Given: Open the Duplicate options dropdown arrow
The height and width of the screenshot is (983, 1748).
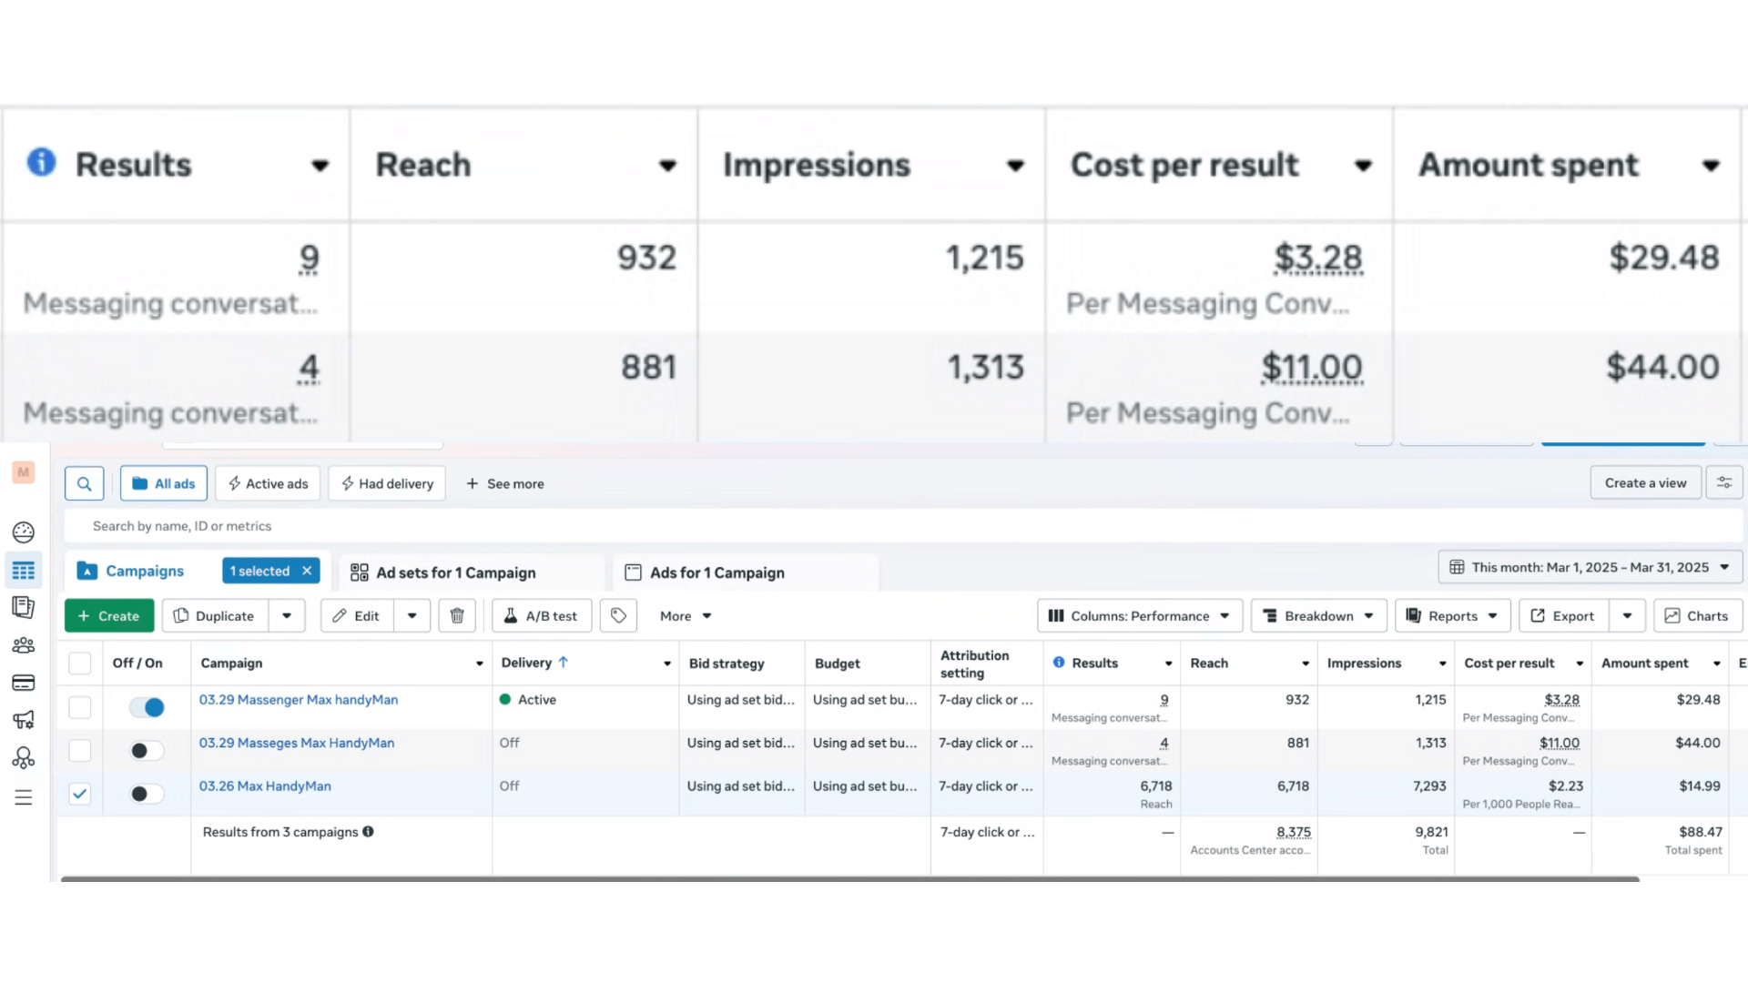Looking at the screenshot, I should click(287, 616).
